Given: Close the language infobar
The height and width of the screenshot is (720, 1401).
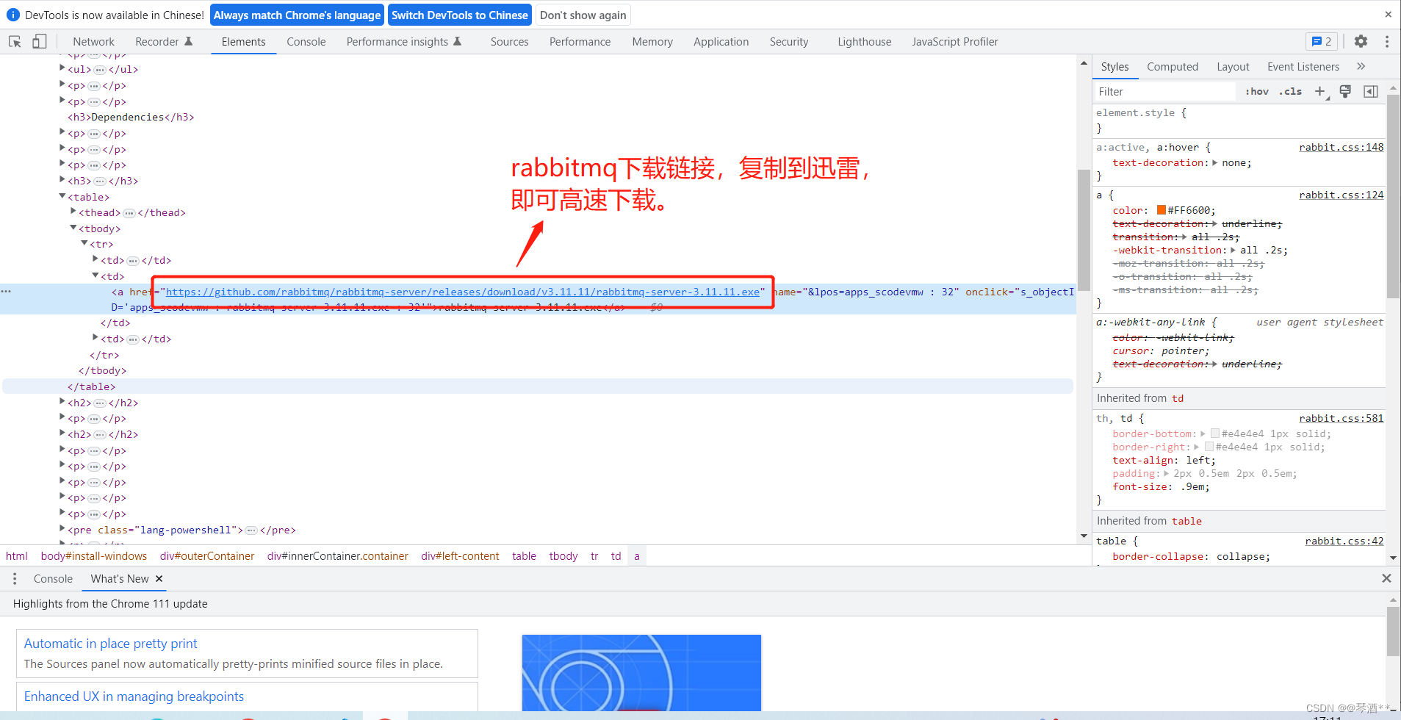Looking at the screenshot, I should [x=1388, y=15].
